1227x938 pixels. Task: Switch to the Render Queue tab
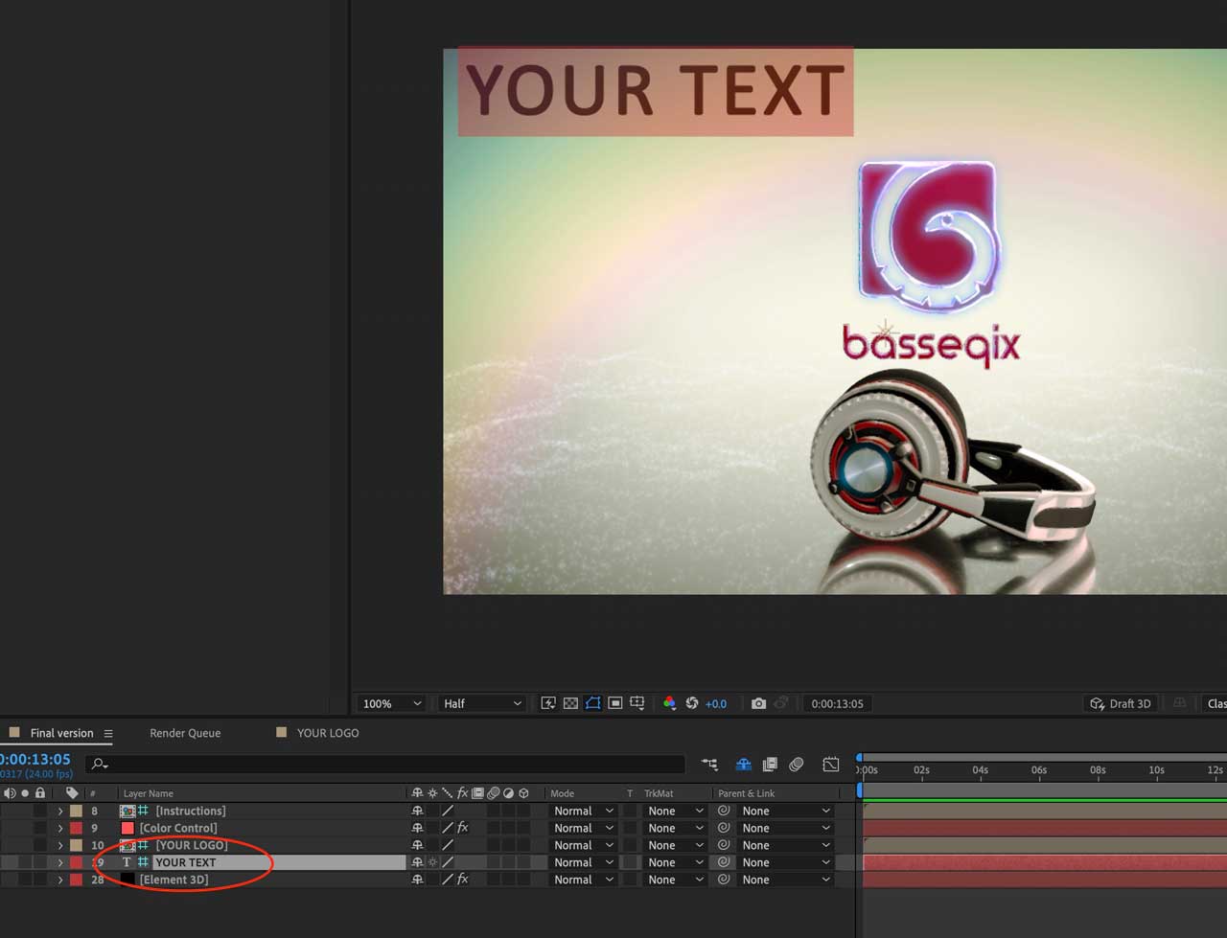tap(185, 733)
